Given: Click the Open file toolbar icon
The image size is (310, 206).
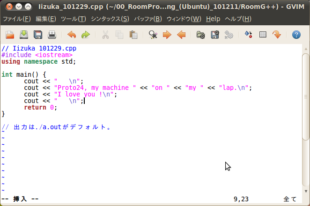Looking at the screenshot, I should click(10, 35).
